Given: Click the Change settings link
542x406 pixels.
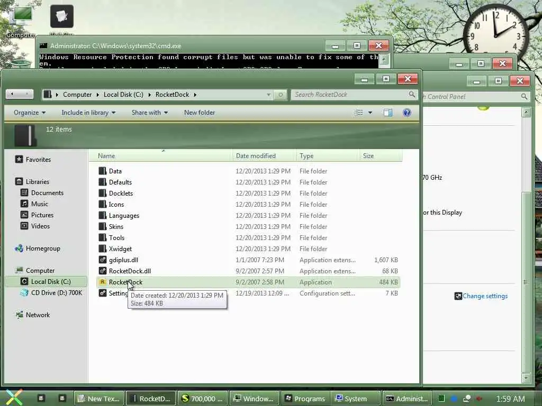Looking at the screenshot, I should coord(485,296).
